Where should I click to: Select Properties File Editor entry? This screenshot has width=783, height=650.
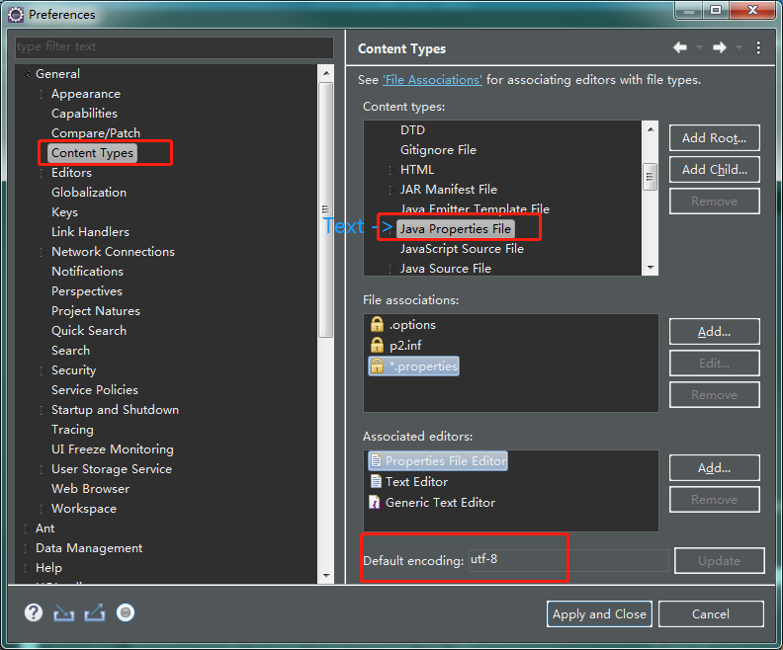(x=438, y=461)
